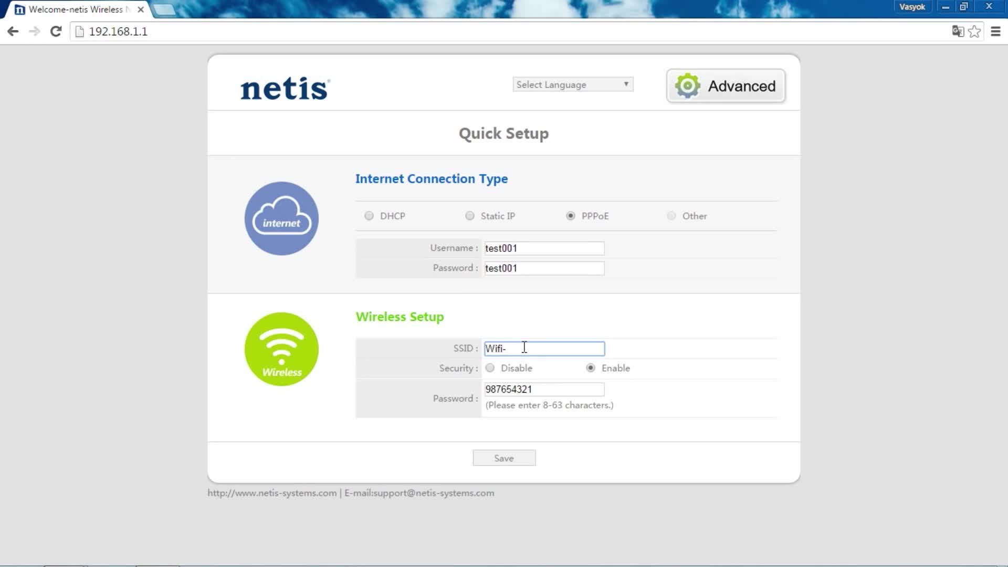Go back to the previous page
Screen dimensions: 1008x567
pos(13,31)
